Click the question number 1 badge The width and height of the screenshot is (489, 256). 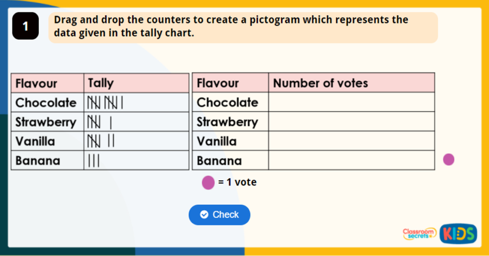click(25, 27)
